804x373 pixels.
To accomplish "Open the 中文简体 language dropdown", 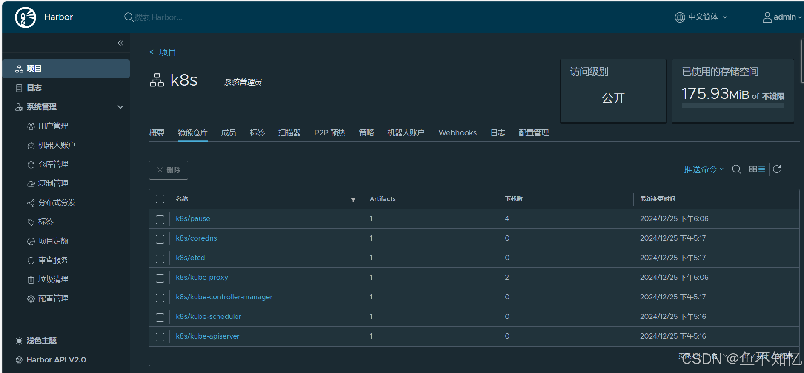I will [701, 17].
